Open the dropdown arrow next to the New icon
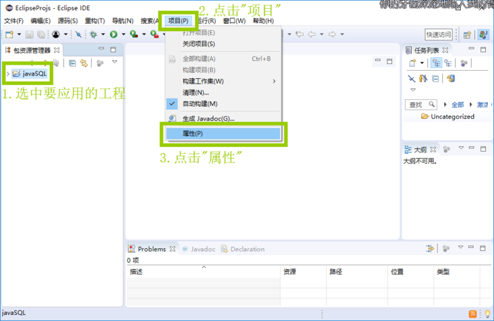494x321 pixels. point(19,34)
